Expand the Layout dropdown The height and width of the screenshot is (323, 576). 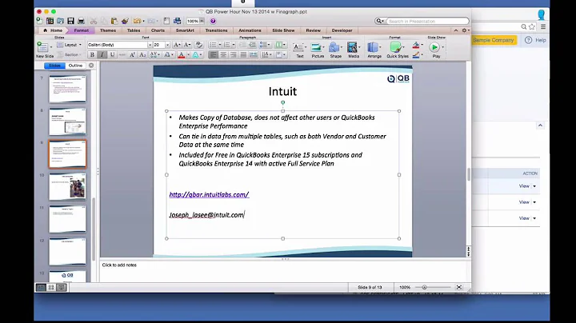(x=69, y=45)
